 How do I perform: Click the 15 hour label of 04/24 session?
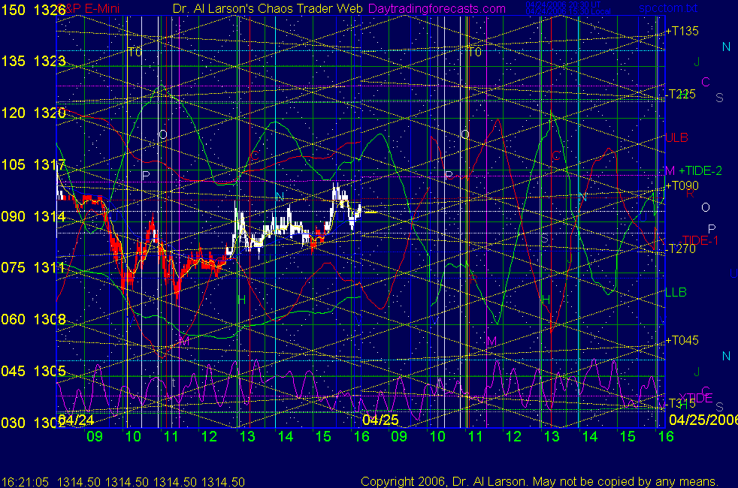(x=323, y=436)
